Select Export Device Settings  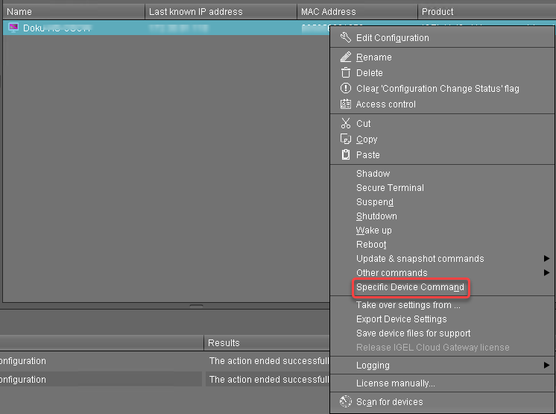401,319
